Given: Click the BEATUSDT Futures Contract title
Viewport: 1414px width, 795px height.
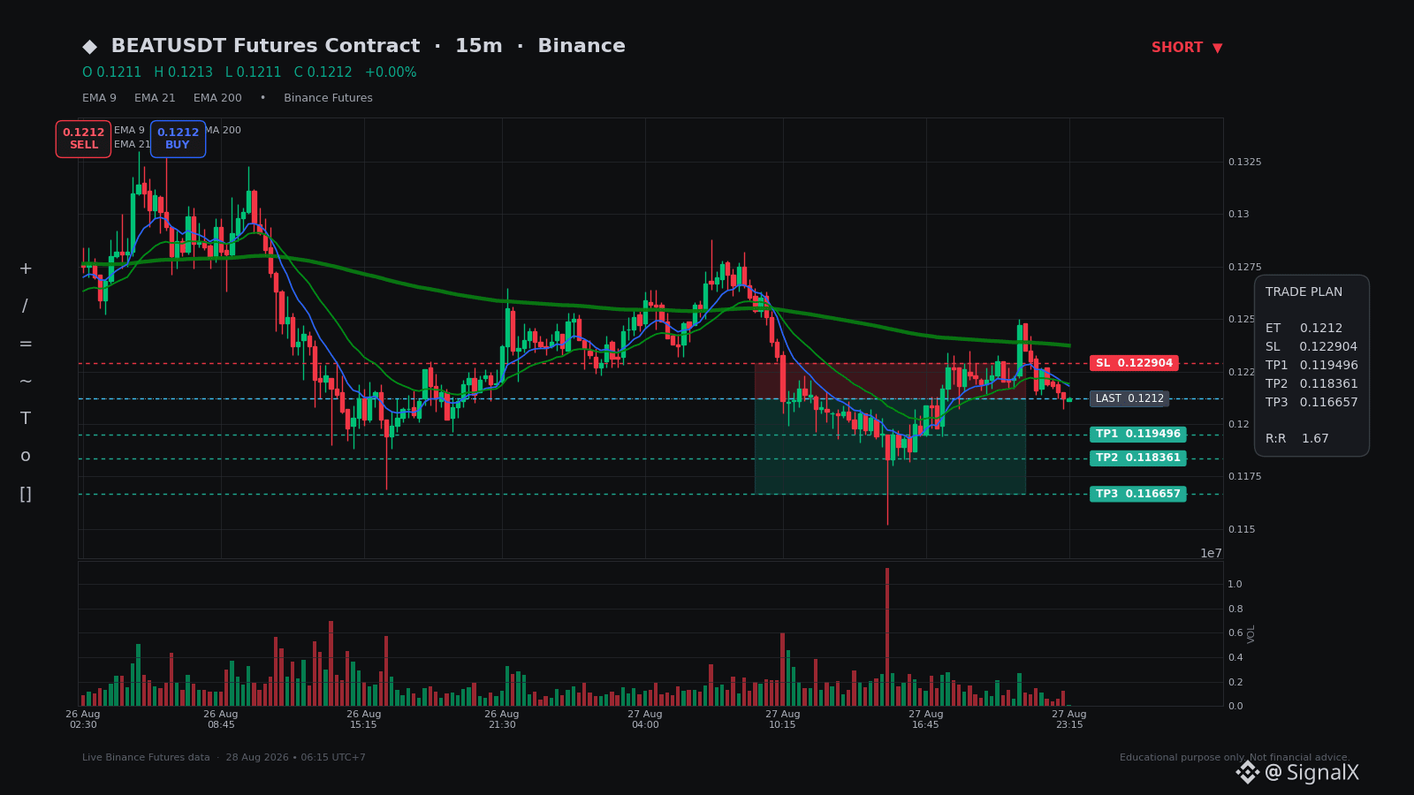Looking at the screenshot, I should [x=265, y=46].
